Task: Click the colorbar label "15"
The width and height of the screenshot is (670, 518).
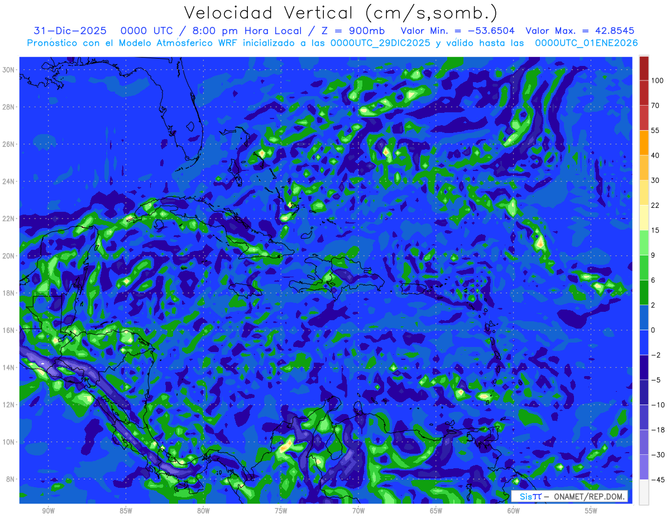Action: coord(655,230)
